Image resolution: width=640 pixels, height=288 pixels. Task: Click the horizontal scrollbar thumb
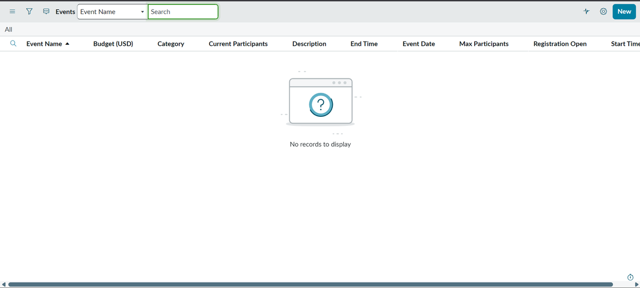pos(310,284)
